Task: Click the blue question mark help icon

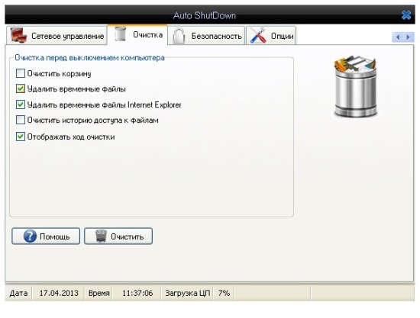Action: [x=30, y=236]
